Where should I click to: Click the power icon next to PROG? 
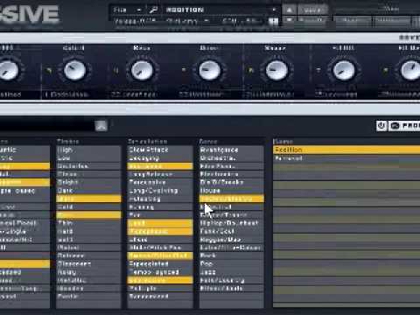[381, 126]
